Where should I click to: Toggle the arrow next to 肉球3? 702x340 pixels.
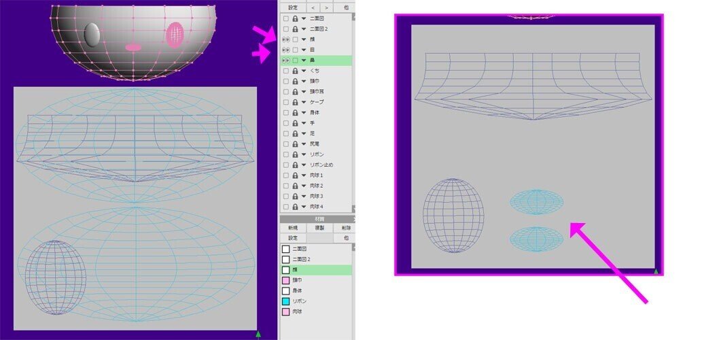point(304,197)
